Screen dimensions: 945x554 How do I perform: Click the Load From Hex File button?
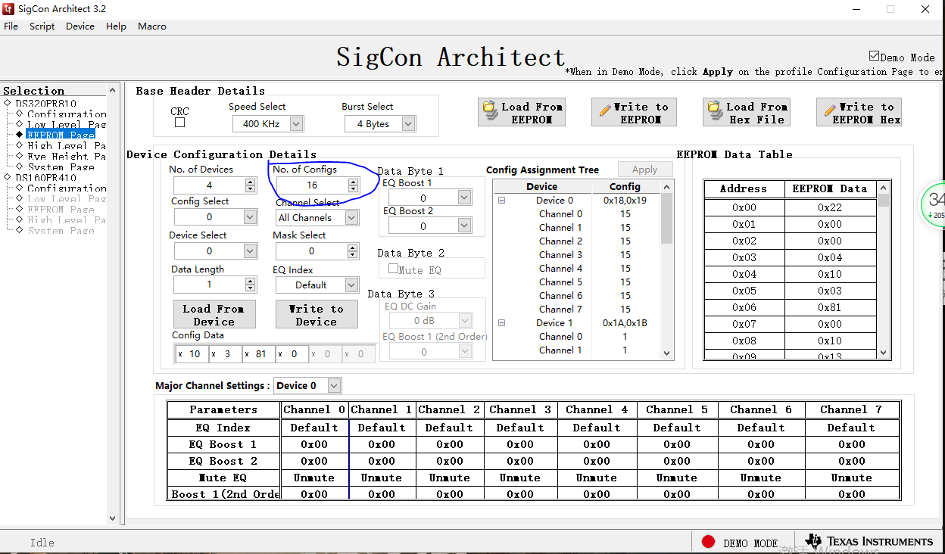(x=747, y=112)
